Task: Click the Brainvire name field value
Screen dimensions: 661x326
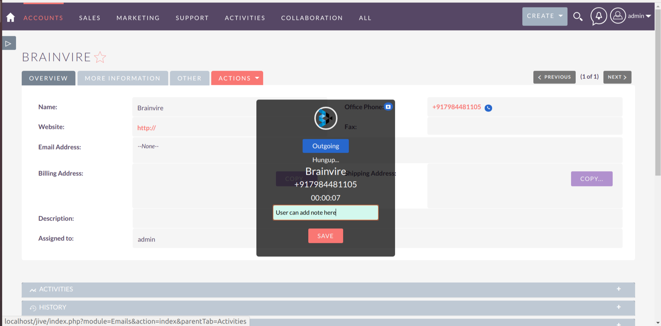Action: tap(150, 108)
